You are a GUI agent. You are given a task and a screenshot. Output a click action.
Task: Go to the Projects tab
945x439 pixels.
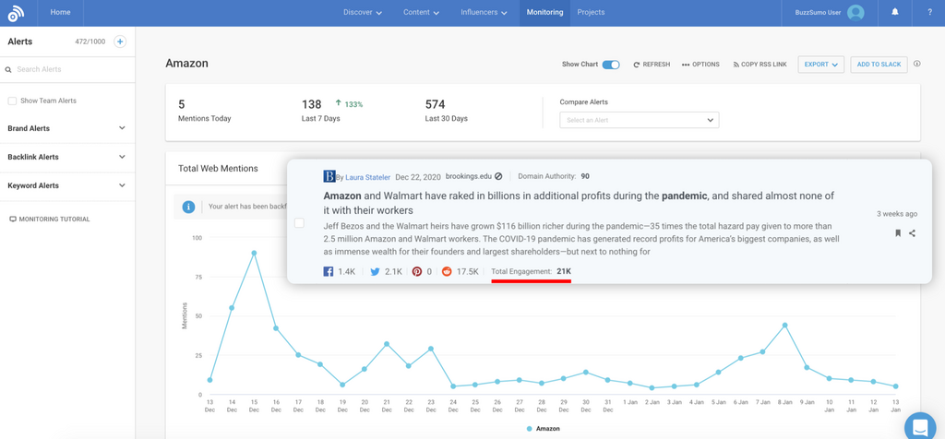pos(591,12)
